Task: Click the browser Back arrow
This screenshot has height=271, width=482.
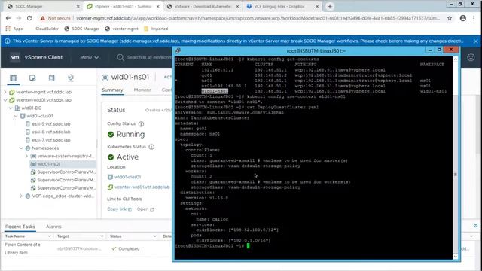Action: 8,18
